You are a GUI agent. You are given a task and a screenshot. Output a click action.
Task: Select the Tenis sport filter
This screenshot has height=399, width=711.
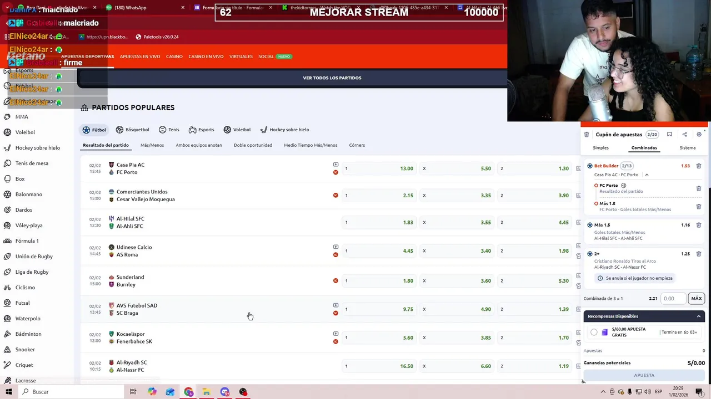169,130
